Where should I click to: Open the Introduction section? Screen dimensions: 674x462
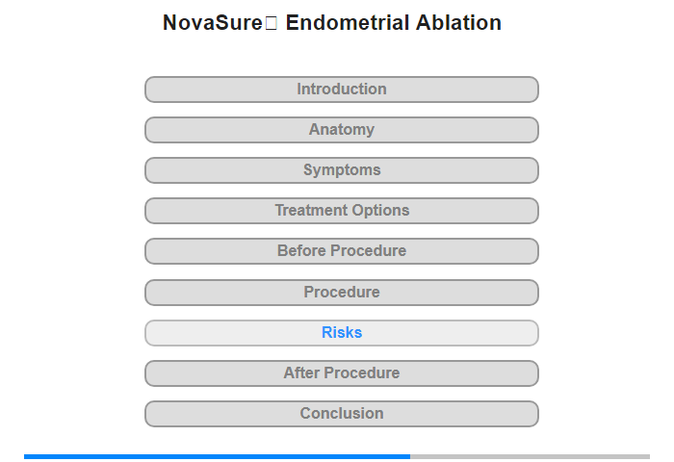tap(342, 90)
